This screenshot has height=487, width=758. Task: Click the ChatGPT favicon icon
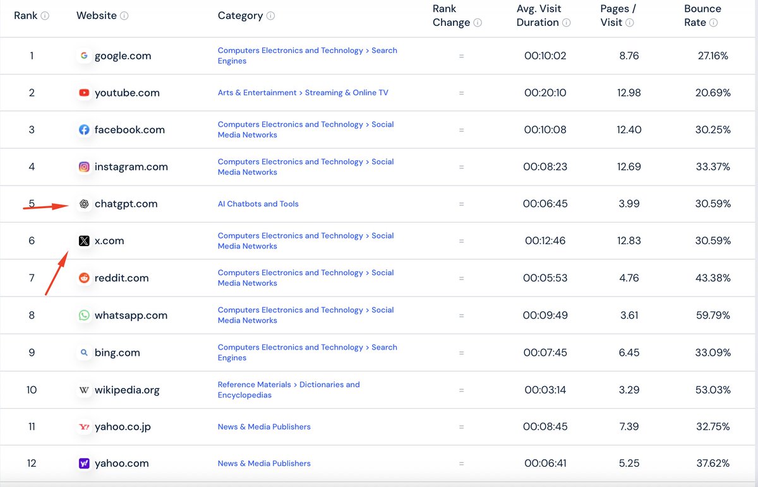click(84, 204)
